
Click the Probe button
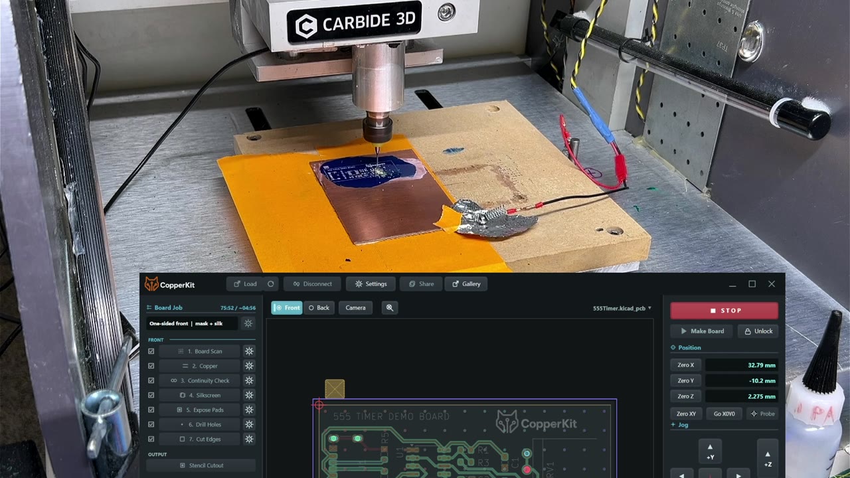762,414
